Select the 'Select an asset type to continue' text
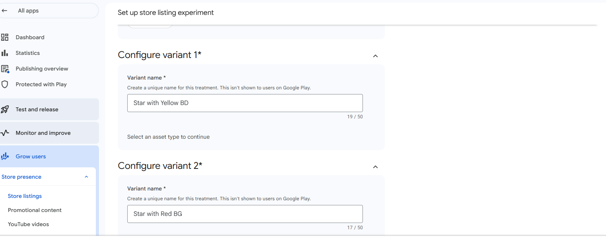The width and height of the screenshot is (606, 241). [168, 137]
